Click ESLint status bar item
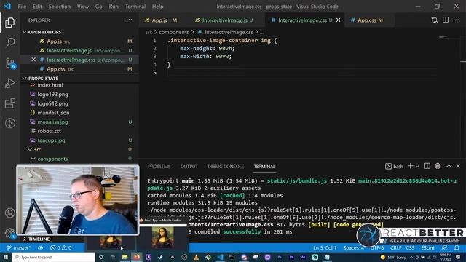466x262 pixels. click(x=427, y=247)
